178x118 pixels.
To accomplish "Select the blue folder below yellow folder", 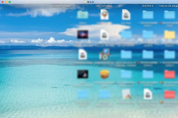I will [x=170, y=55].
